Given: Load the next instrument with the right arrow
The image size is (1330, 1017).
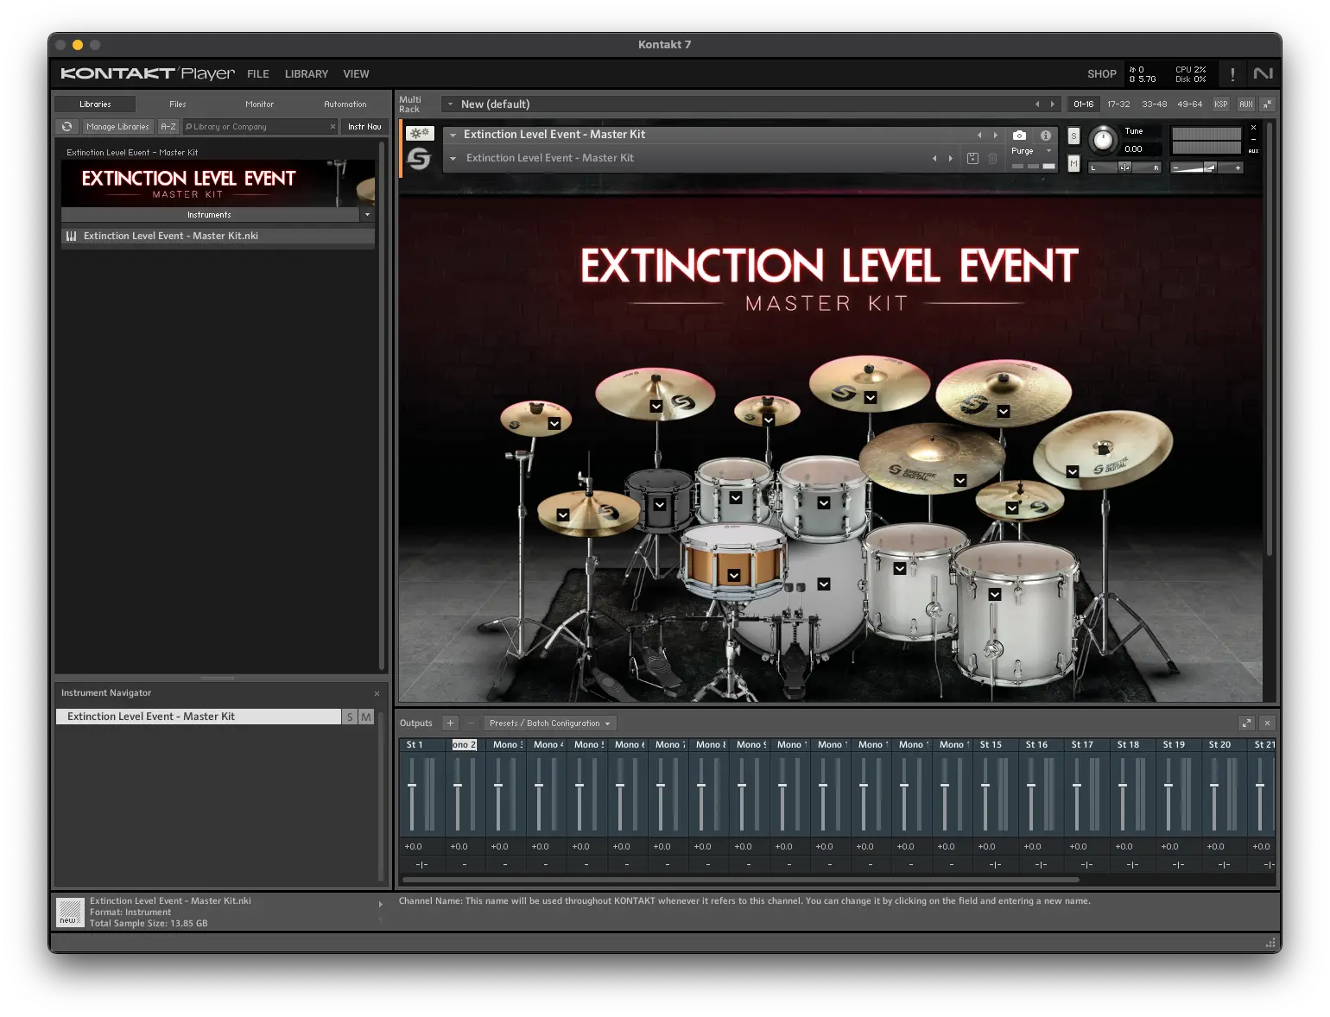Looking at the screenshot, I should pos(995,136).
